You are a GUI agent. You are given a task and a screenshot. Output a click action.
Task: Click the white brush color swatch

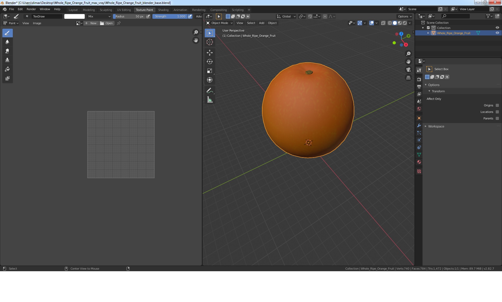point(75,16)
